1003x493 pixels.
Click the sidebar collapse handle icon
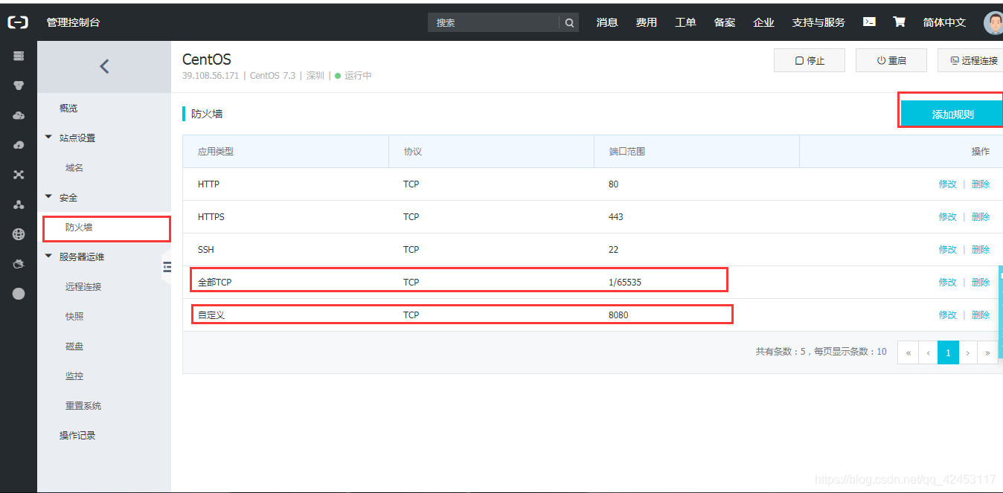click(x=167, y=267)
